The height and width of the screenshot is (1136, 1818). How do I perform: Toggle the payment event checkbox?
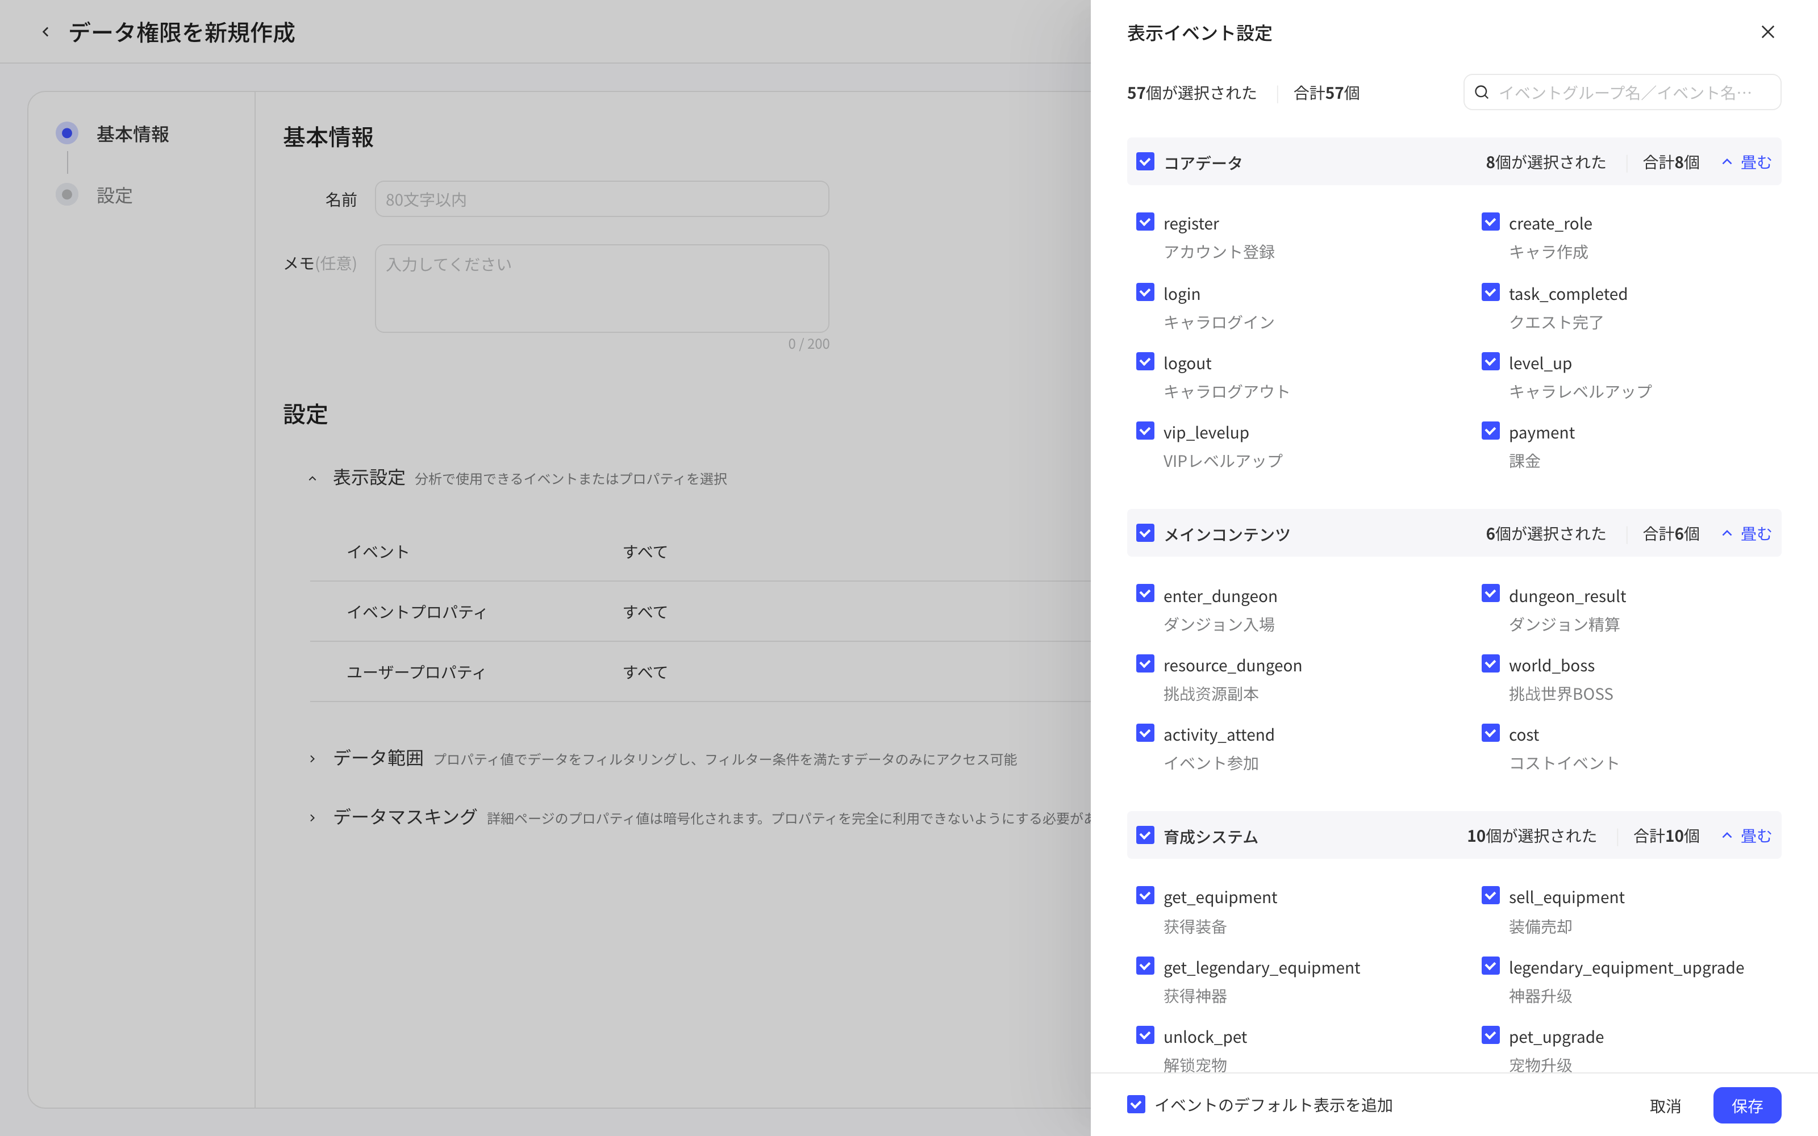click(1490, 431)
